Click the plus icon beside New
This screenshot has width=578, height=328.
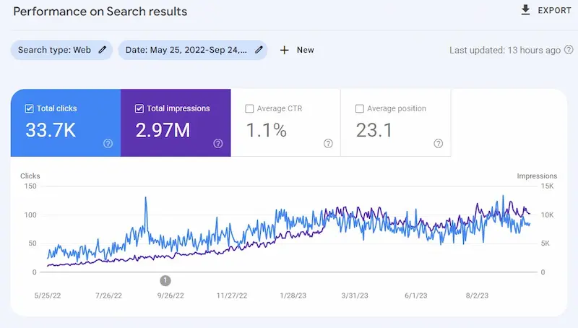[x=284, y=50]
